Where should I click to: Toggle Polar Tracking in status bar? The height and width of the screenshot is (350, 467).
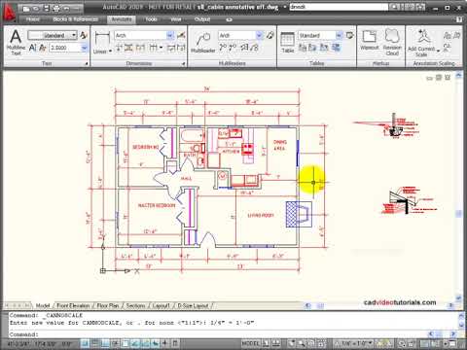pyautogui.click(x=116, y=343)
